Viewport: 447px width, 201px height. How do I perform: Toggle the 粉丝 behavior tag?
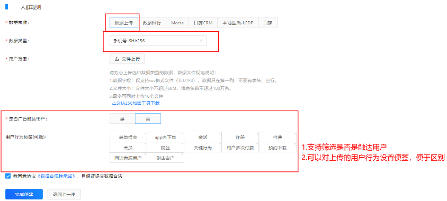coord(166,148)
